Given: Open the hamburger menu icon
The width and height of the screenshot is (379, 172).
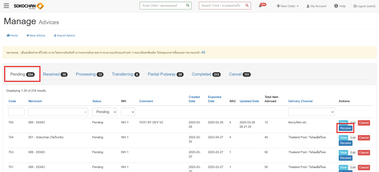Looking at the screenshot, I should tap(7, 6).
